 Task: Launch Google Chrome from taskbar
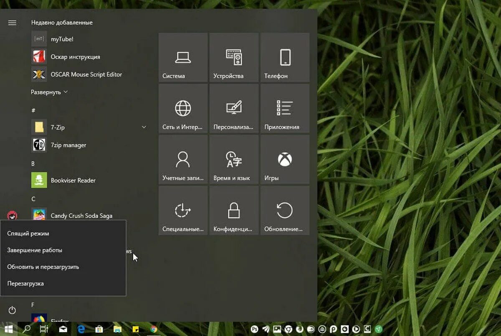tap(154, 329)
